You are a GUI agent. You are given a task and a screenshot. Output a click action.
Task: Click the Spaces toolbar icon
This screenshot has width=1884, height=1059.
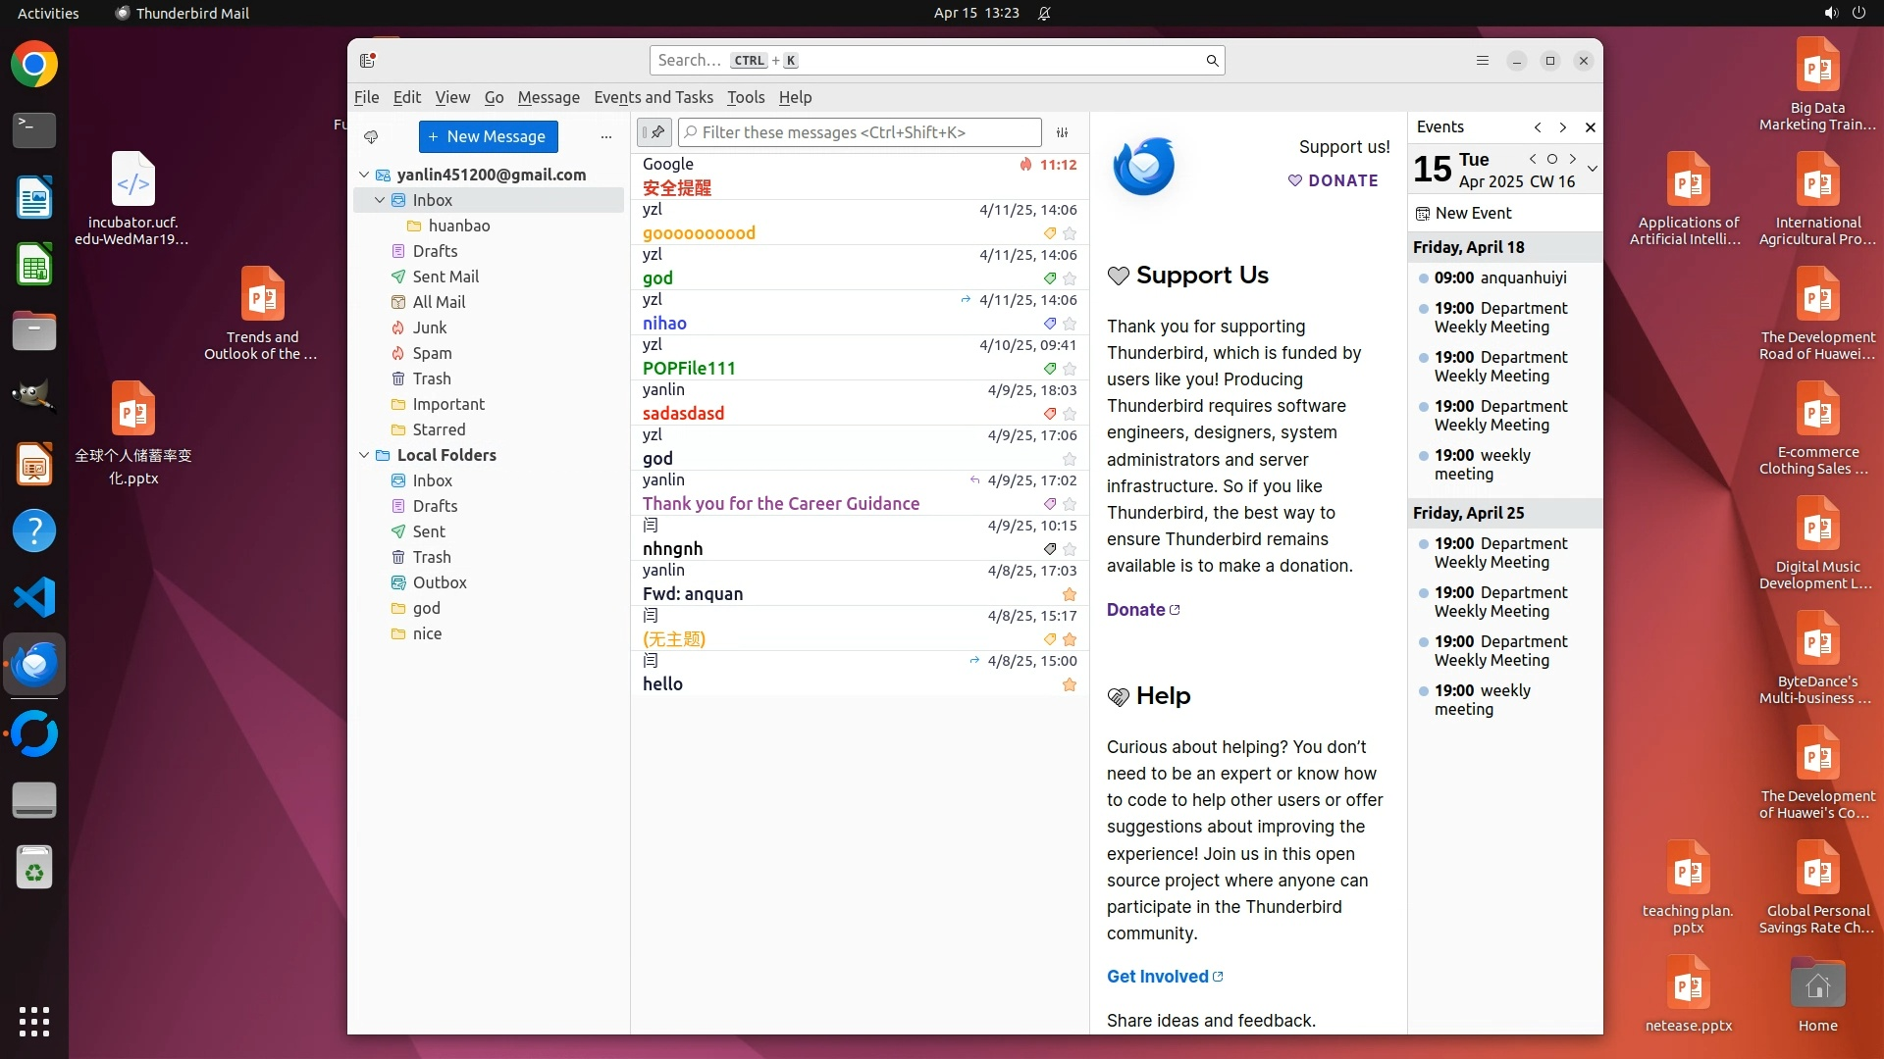(x=368, y=61)
